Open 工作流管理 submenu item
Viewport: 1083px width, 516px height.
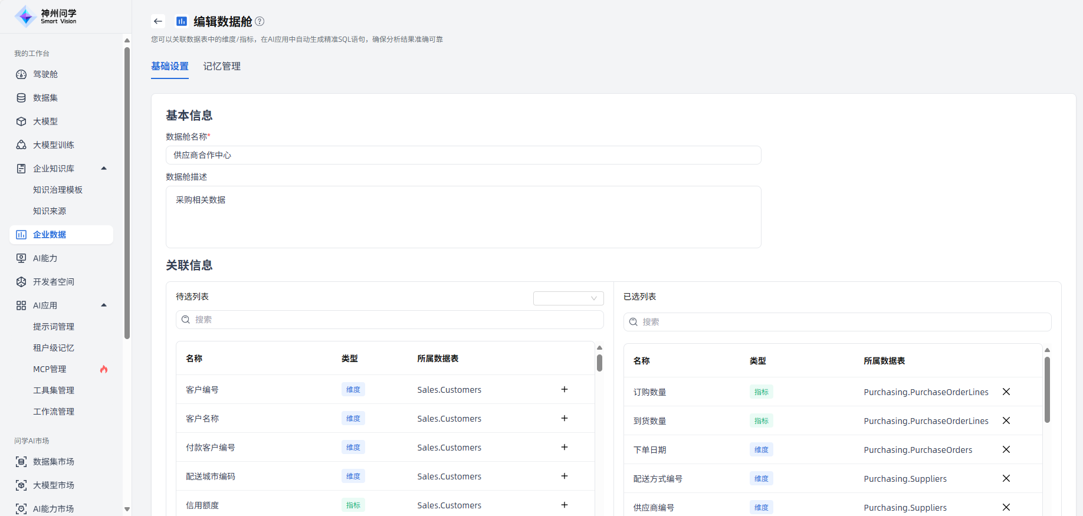[x=54, y=412]
